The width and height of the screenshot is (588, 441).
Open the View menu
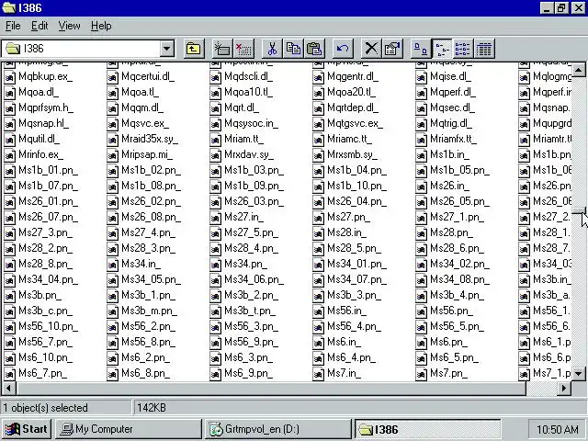click(x=70, y=26)
